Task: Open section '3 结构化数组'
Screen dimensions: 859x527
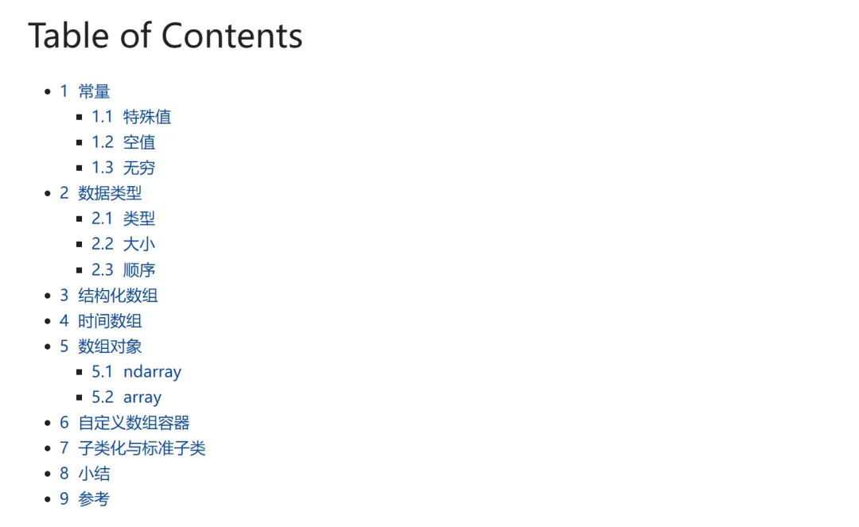Action: (109, 296)
